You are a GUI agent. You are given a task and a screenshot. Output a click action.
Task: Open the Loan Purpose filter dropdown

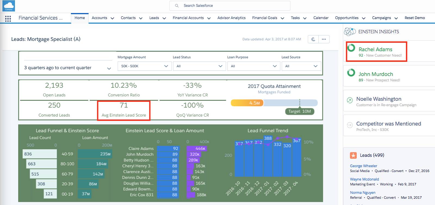(254, 66)
